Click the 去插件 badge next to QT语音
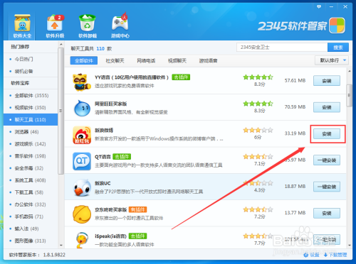 click(122, 157)
